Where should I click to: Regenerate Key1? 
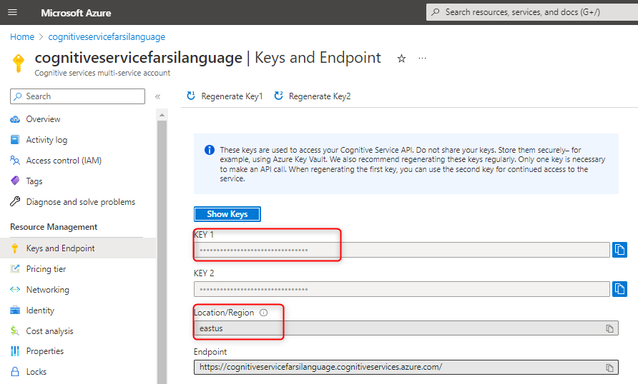[225, 96]
